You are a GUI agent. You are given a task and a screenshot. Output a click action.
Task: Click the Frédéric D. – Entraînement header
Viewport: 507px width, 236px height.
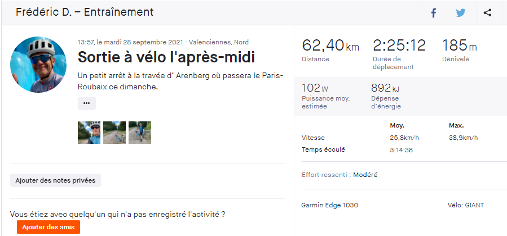coord(85,12)
